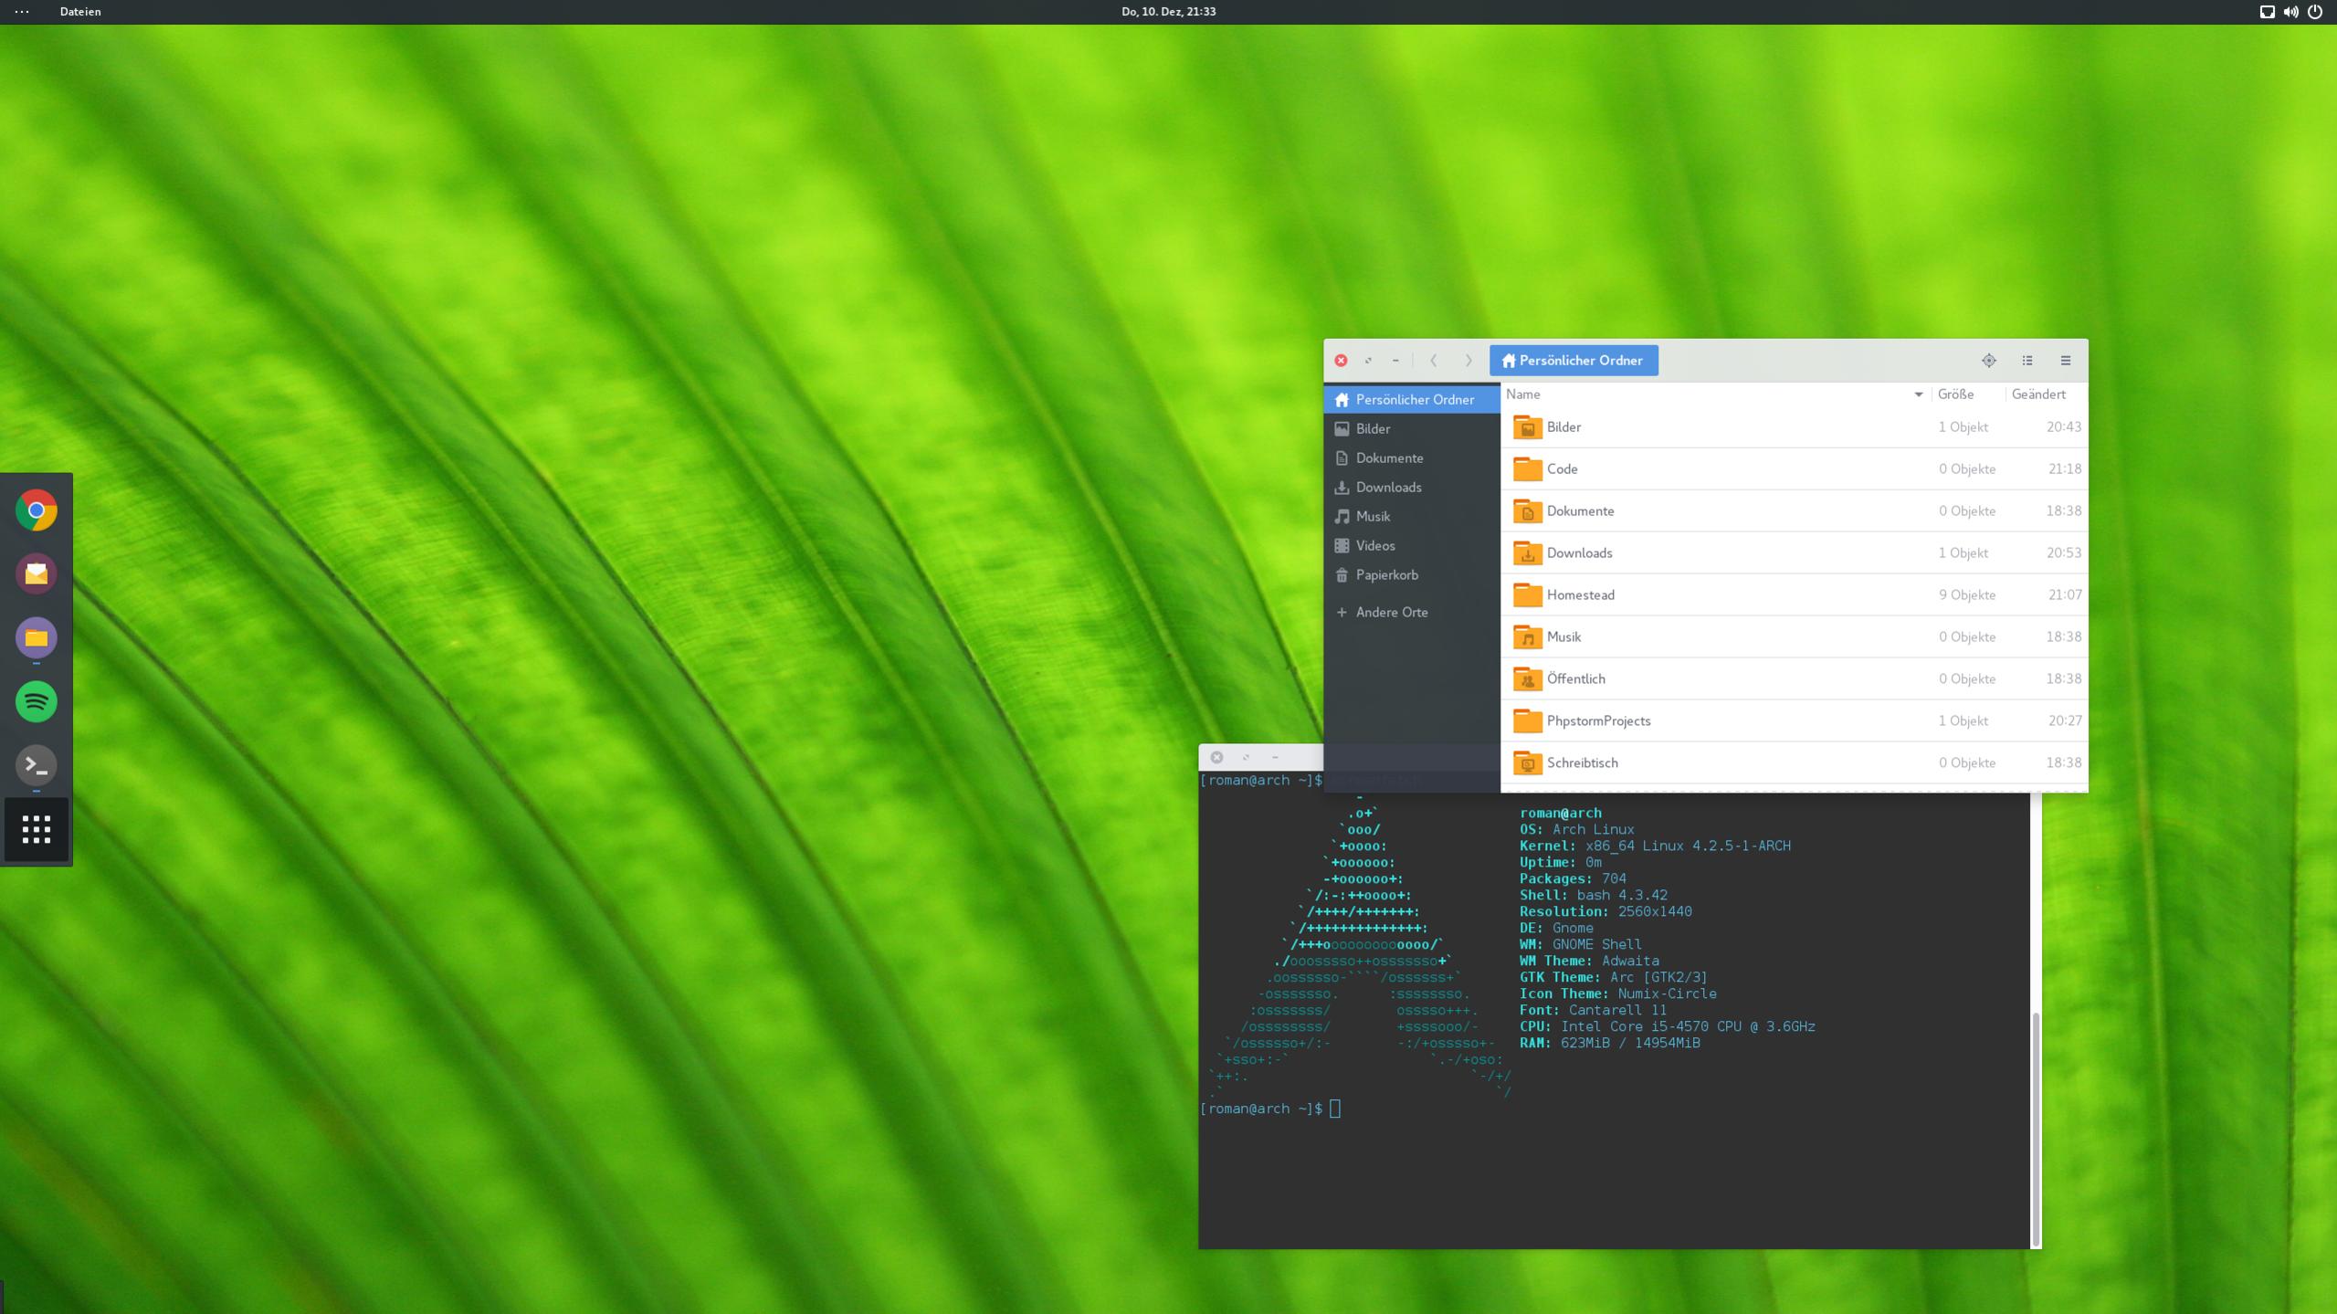This screenshot has height=1314, width=2337.
Task: Click the terminal prompt cursor on last line
Action: [x=1335, y=1109]
